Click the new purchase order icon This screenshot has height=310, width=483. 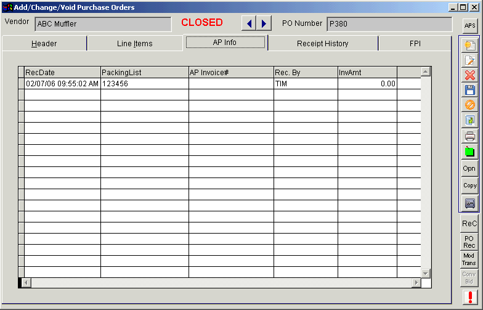point(469,45)
